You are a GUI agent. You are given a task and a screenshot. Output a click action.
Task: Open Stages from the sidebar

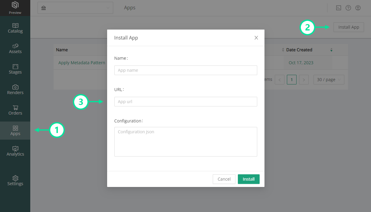15,69
